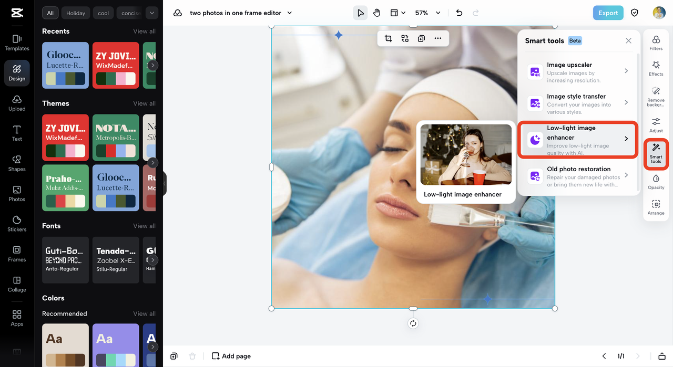Choose the Select pointer tool
Screen dimensions: 673x367
point(360,13)
